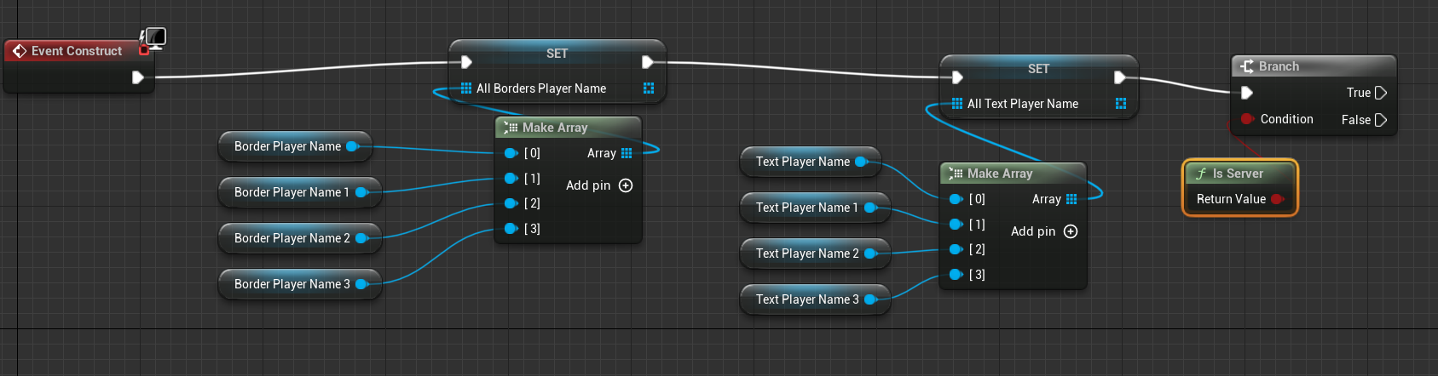Click the All Text Player Name SET output array pin
This screenshot has height=376, width=1438.
(x=1121, y=104)
